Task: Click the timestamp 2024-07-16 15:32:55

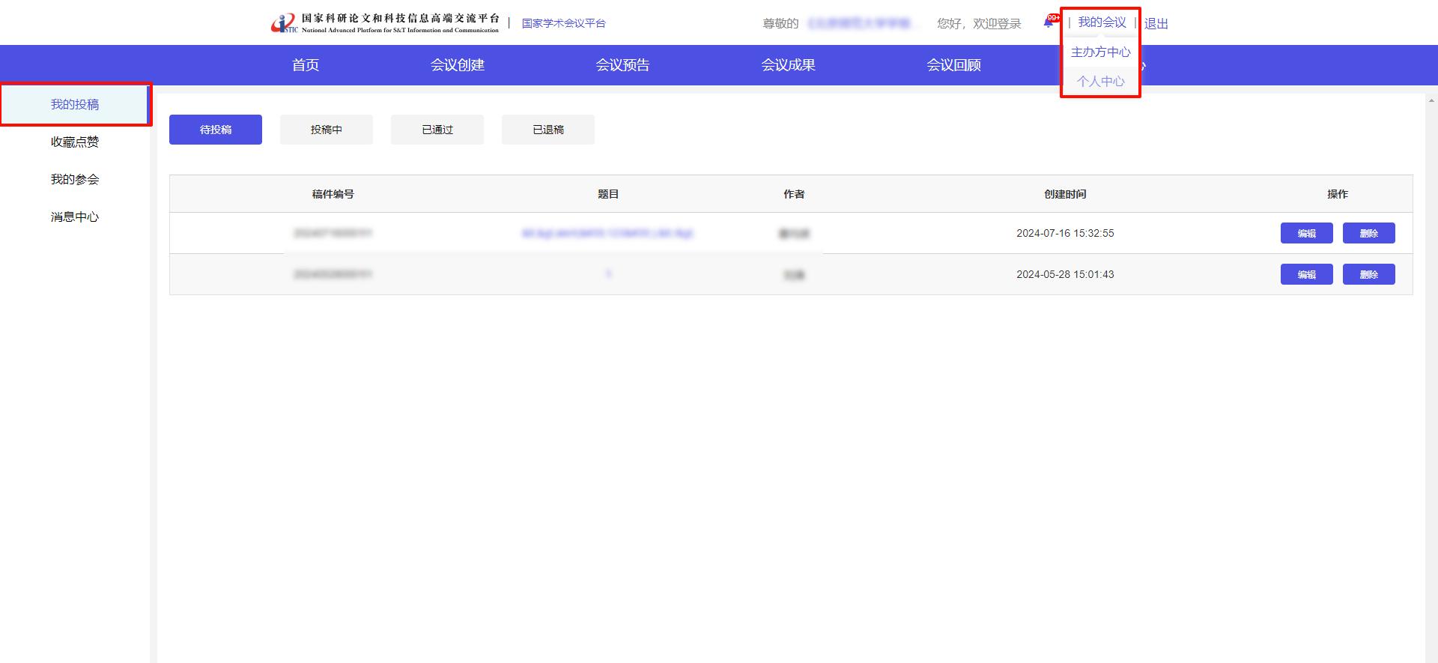Action: 1065,233
